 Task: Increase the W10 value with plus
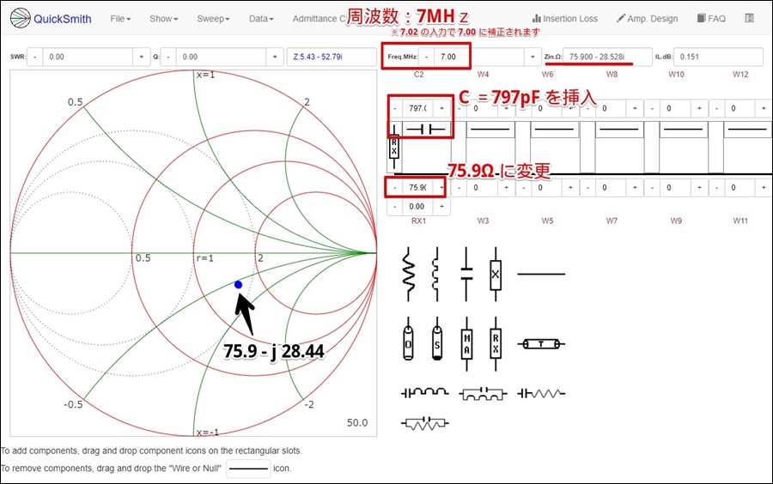tap(699, 108)
